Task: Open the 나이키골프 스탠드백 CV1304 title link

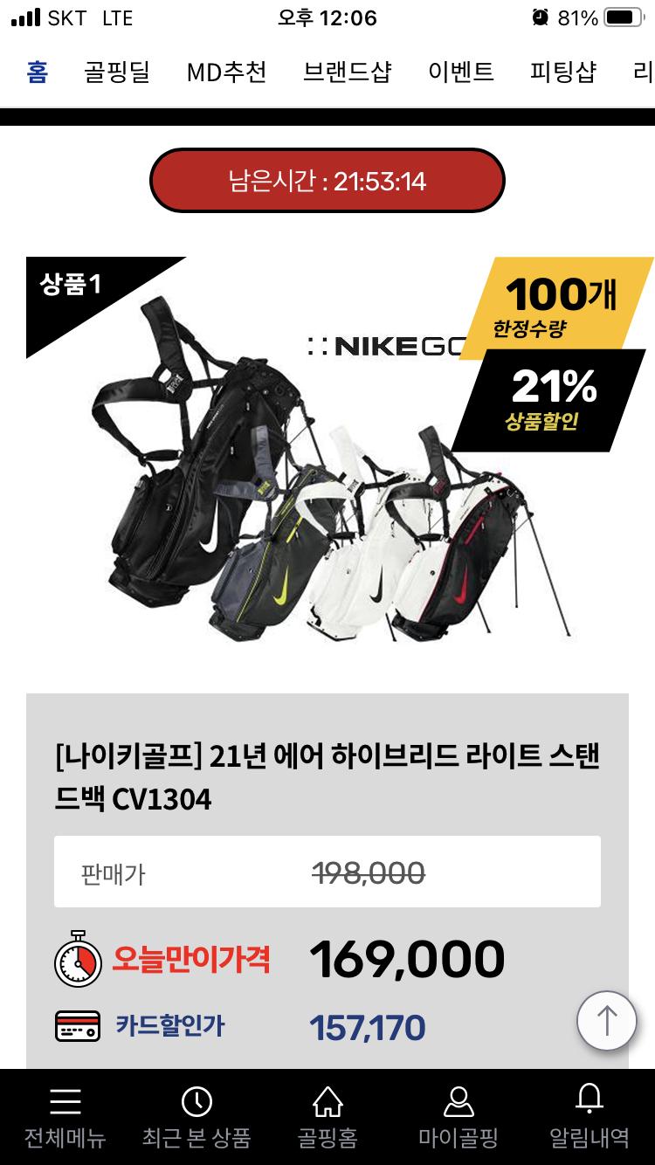Action: tap(327, 776)
